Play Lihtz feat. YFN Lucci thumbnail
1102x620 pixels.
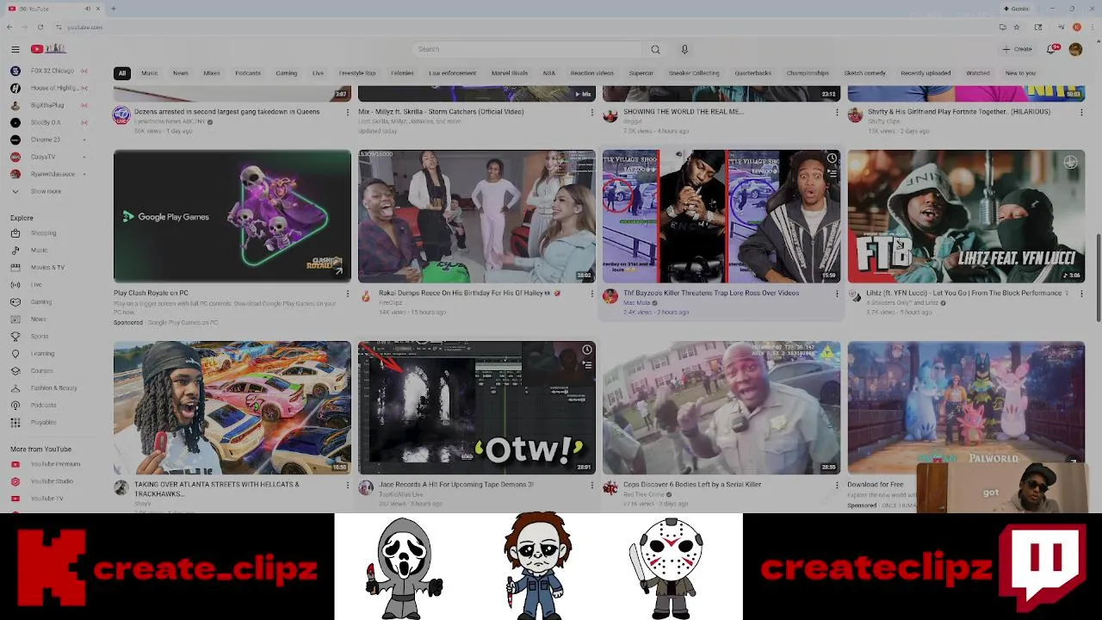point(966,216)
